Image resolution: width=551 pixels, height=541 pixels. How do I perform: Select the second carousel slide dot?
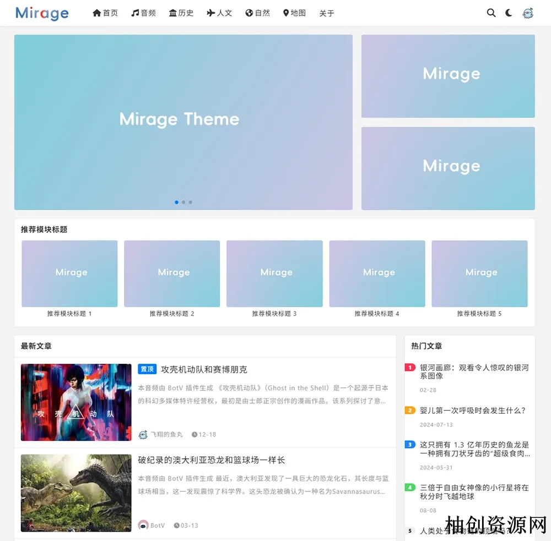(x=183, y=202)
